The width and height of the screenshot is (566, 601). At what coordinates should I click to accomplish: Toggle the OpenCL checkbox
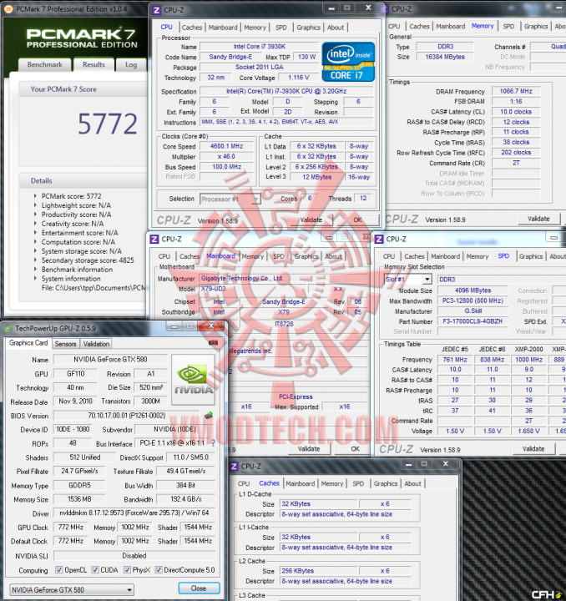tap(58, 570)
